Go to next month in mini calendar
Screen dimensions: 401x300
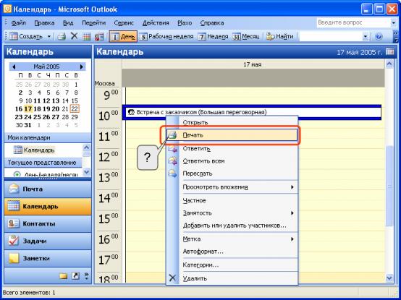click(82, 67)
